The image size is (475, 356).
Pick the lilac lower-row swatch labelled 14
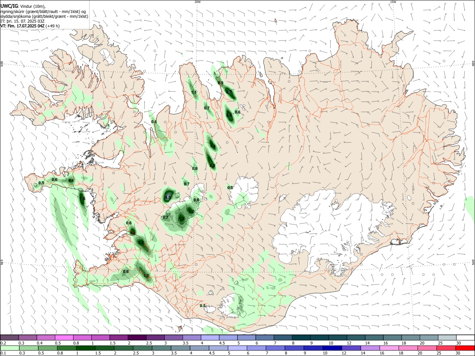point(370,348)
